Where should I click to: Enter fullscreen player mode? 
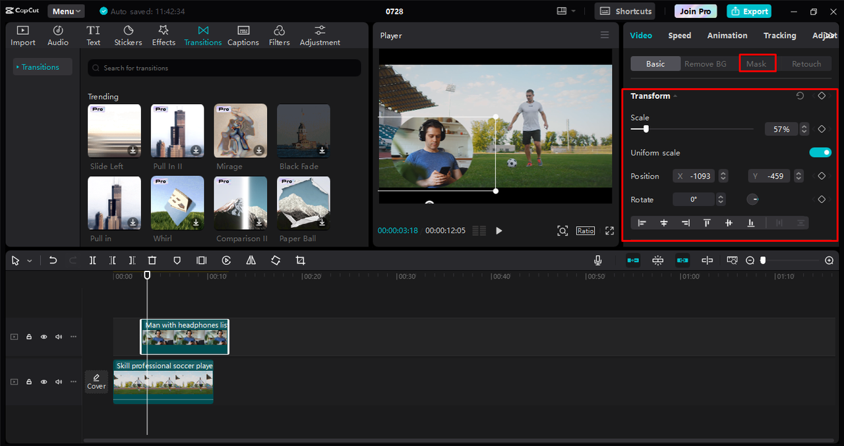tap(609, 231)
